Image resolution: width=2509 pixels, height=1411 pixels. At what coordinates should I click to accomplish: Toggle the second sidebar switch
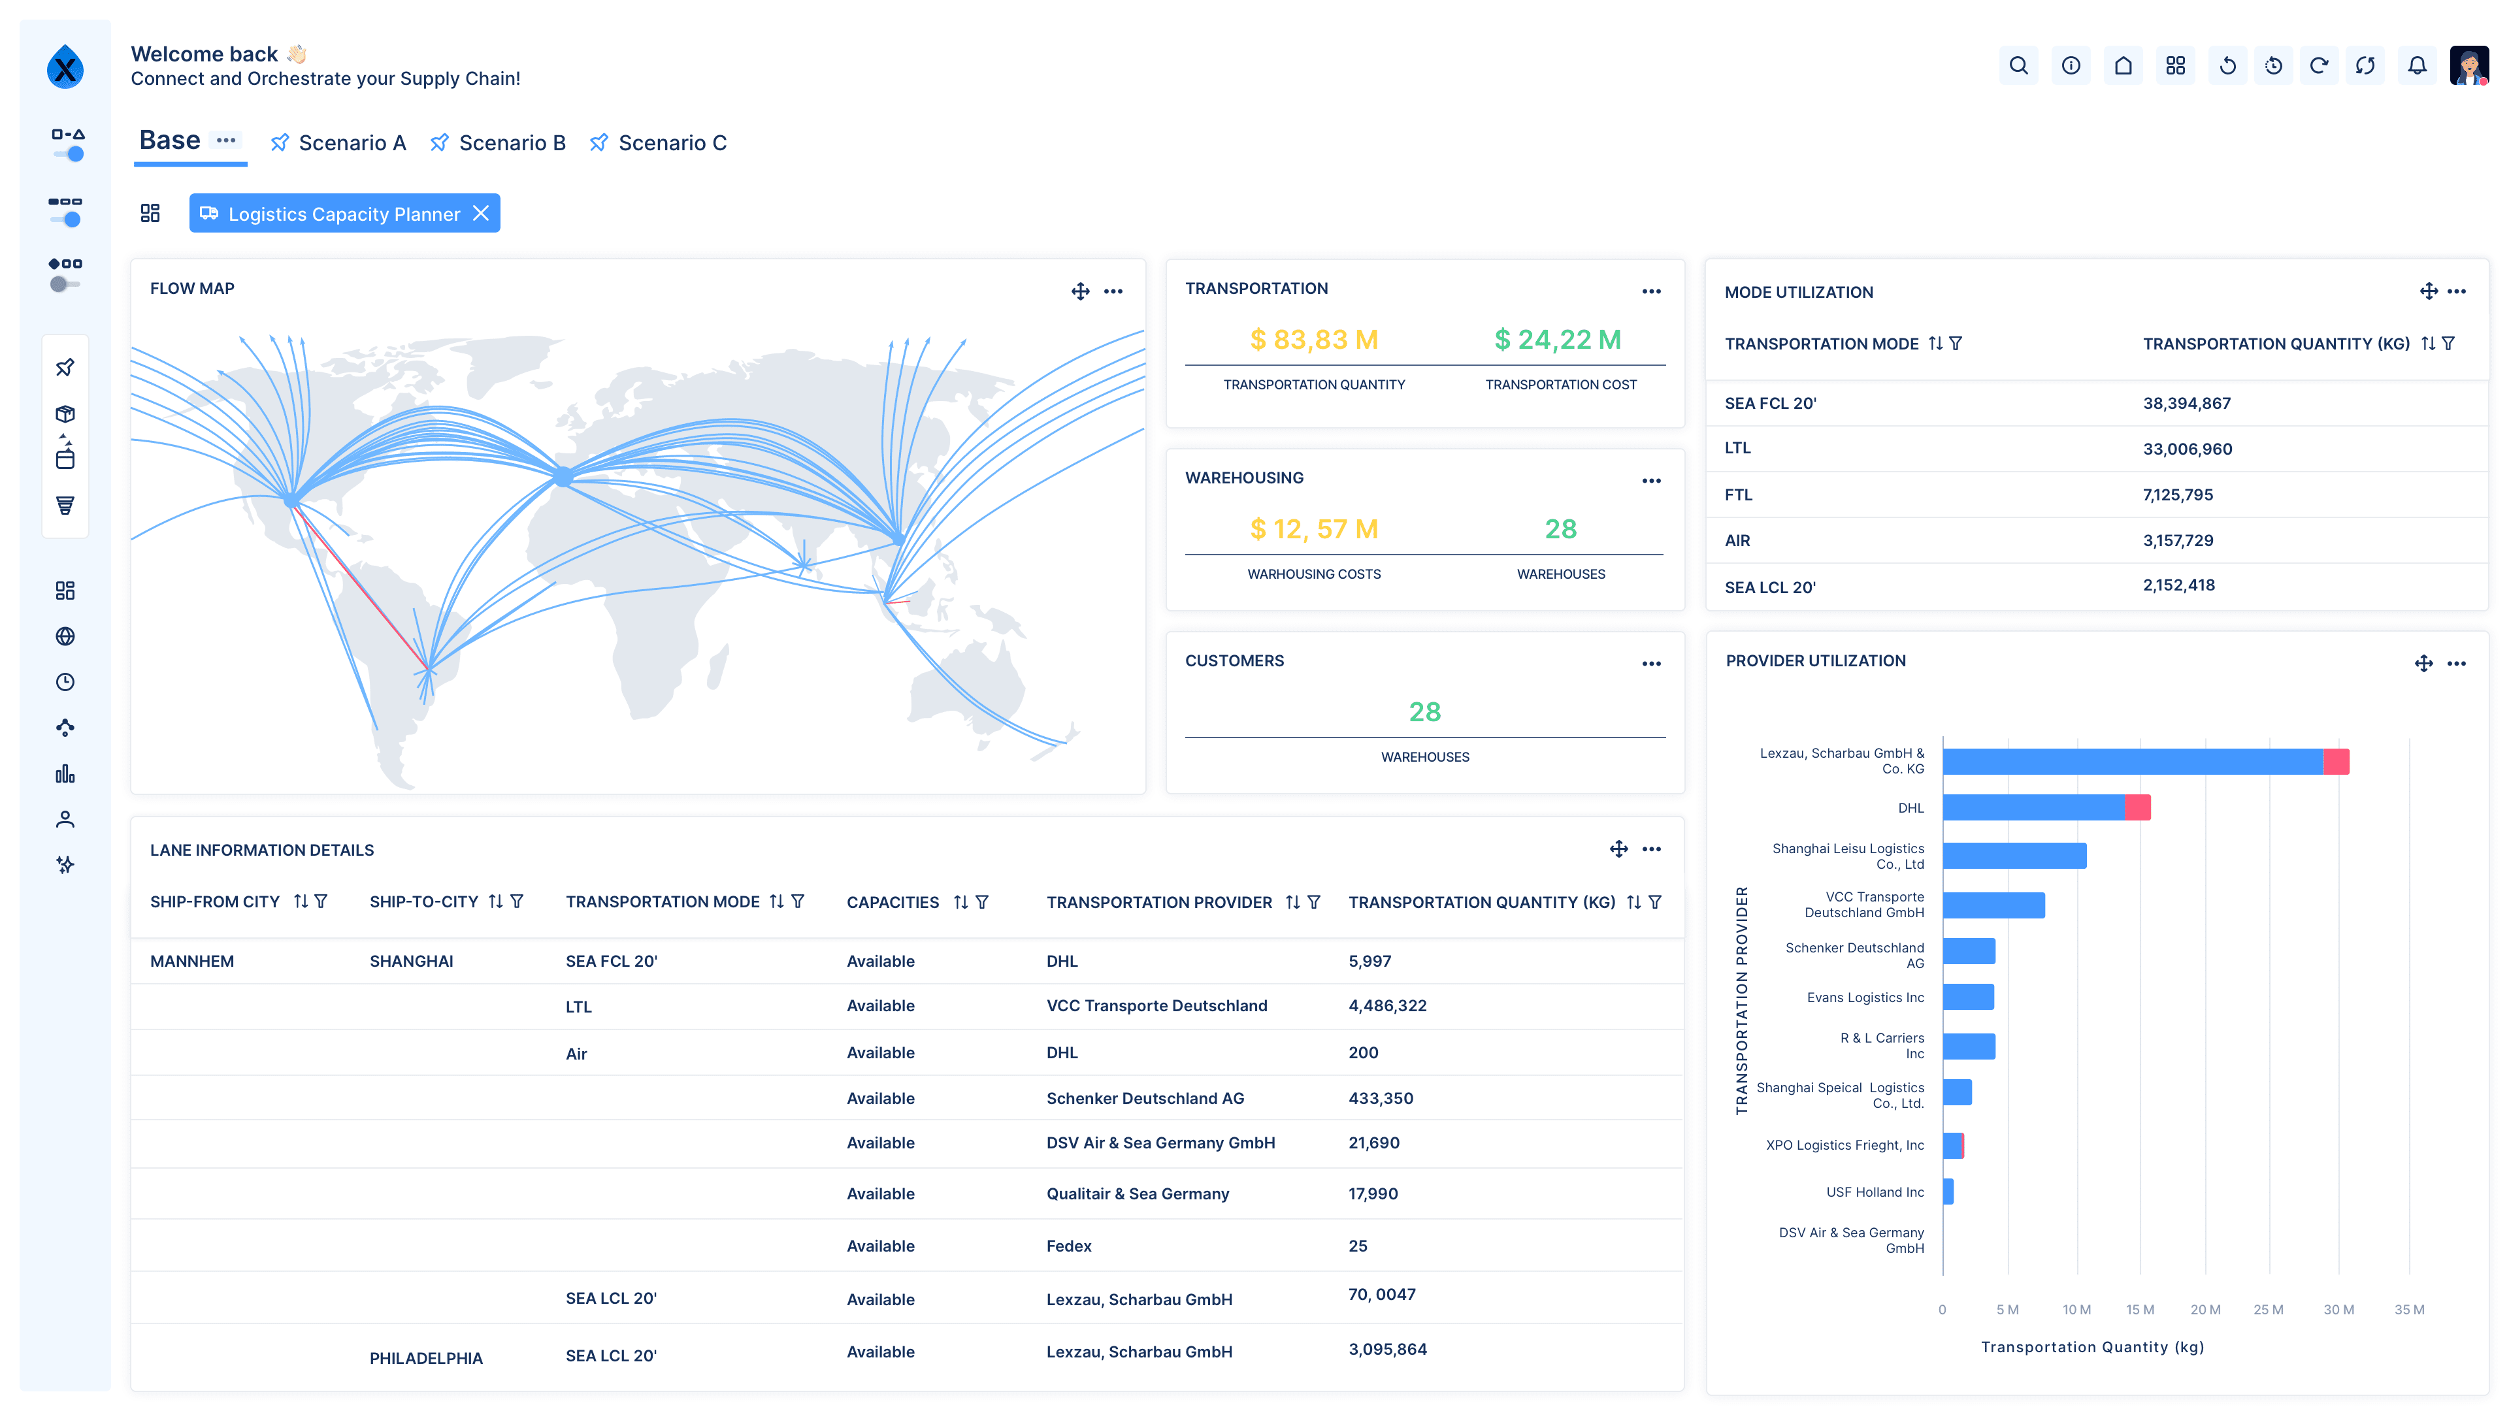[x=65, y=219]
